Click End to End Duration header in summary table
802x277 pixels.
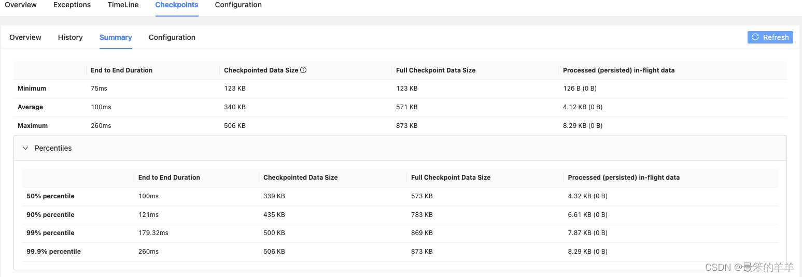(122, 70)
